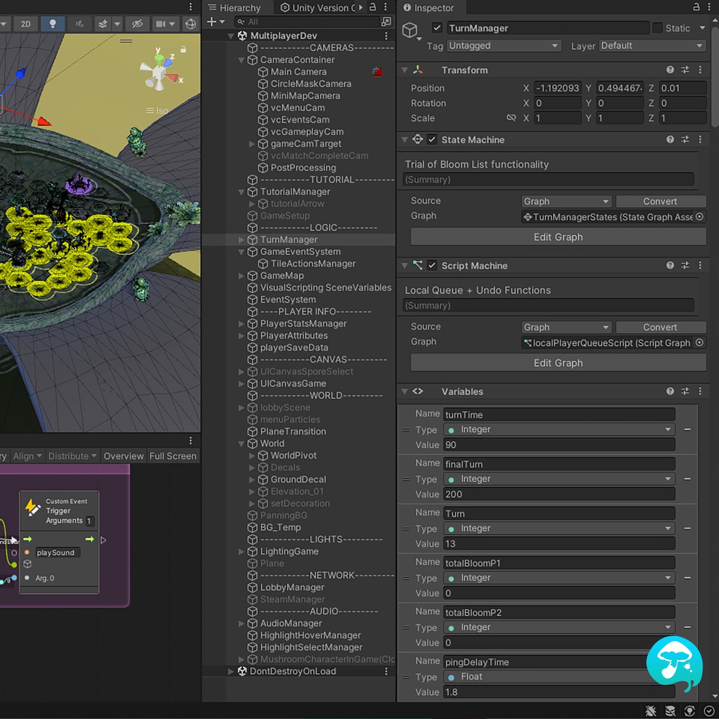Open Distribute dropdown in graph toolbar
The width and height of the screenshot is (719, 719).
[x=72, y=456]
